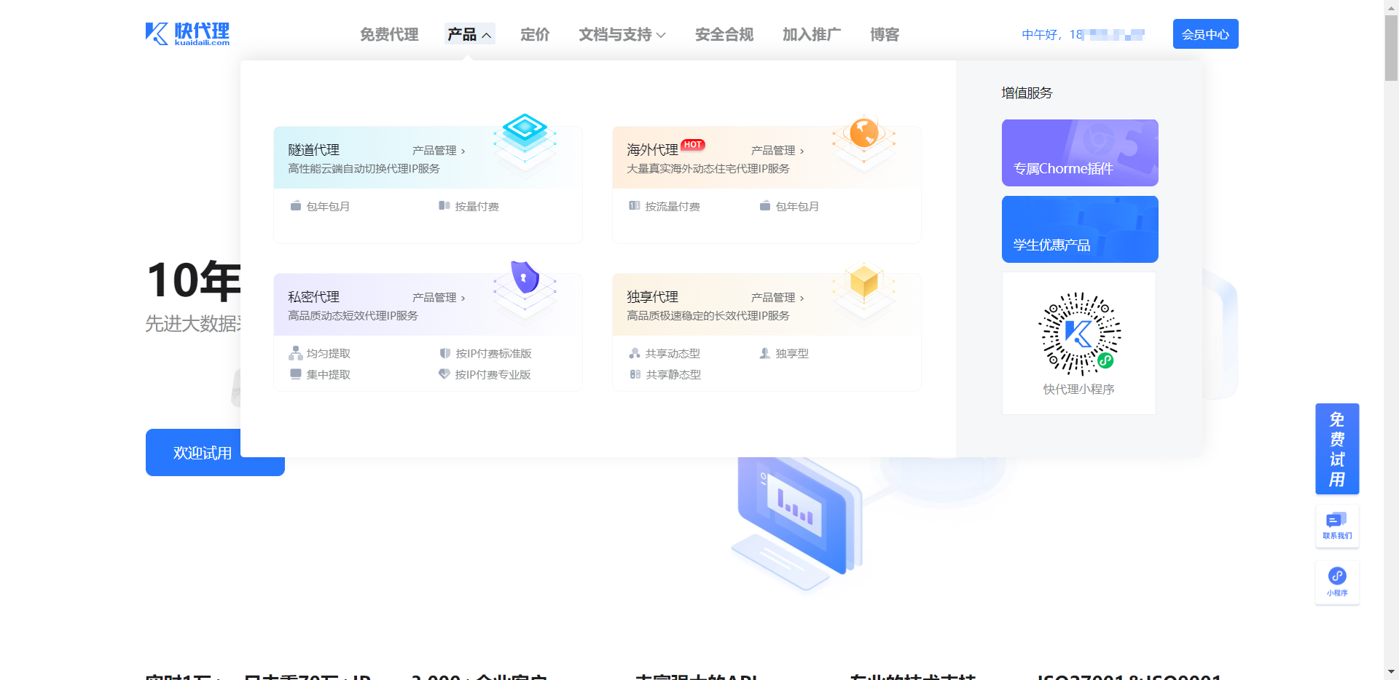Click the 按量付费 icon under 隧道代理

coord(444,206)
